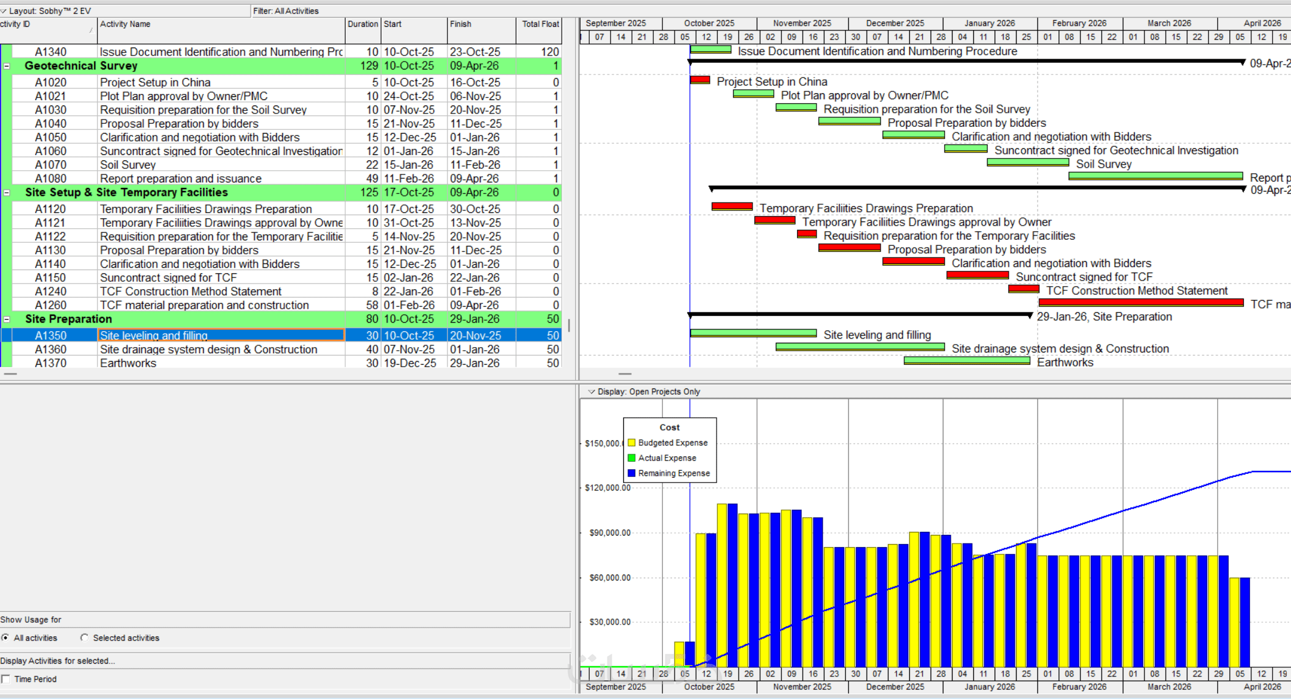
Task: Click the Activity ID sort arrow icon
Action: [91, 30]
